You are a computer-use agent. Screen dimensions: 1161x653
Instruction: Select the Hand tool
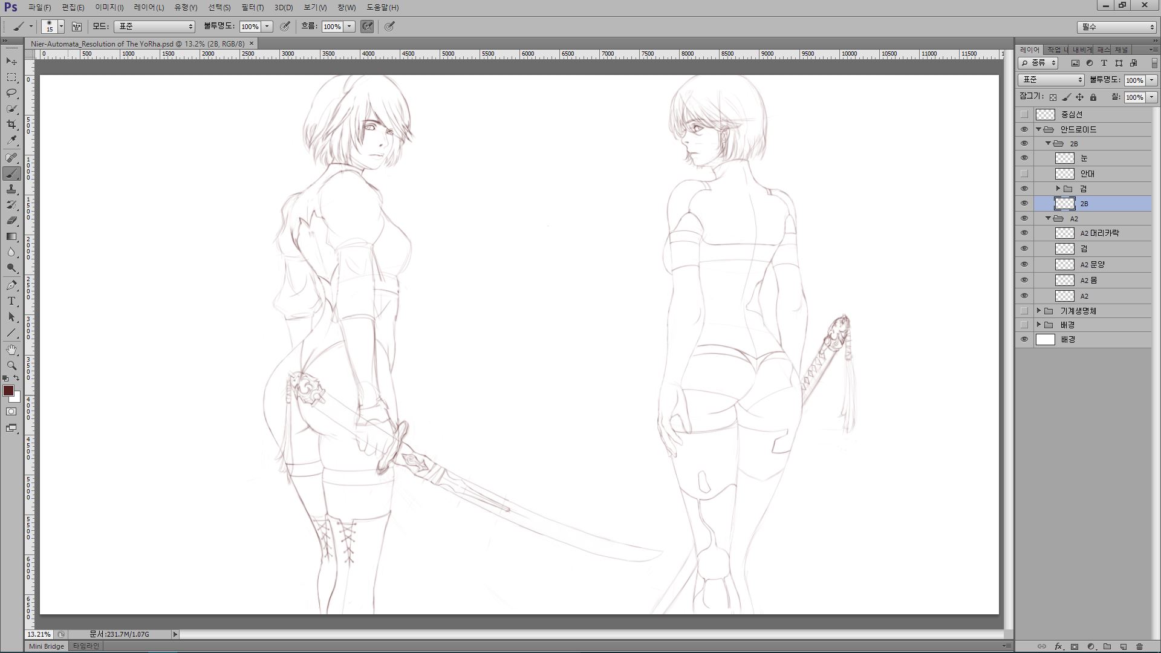tap(11, 350)
